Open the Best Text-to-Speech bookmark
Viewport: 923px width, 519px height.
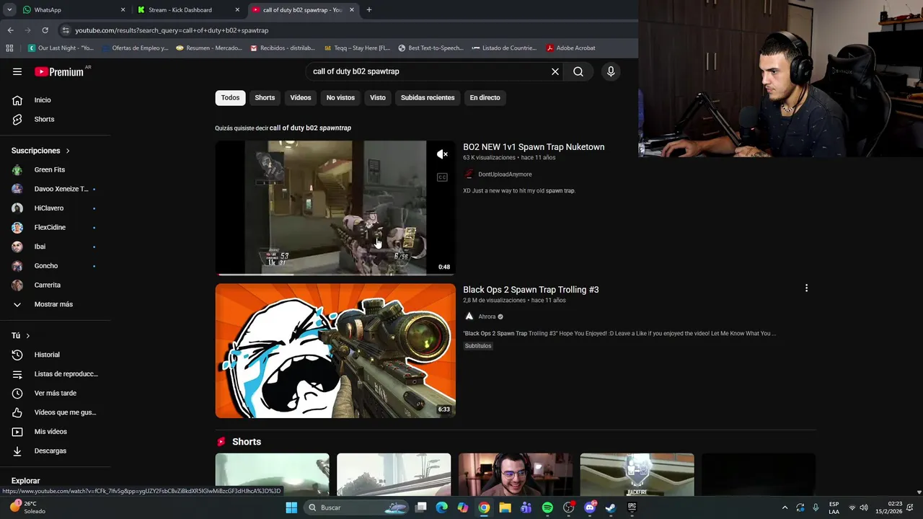[x=430, y=48]
